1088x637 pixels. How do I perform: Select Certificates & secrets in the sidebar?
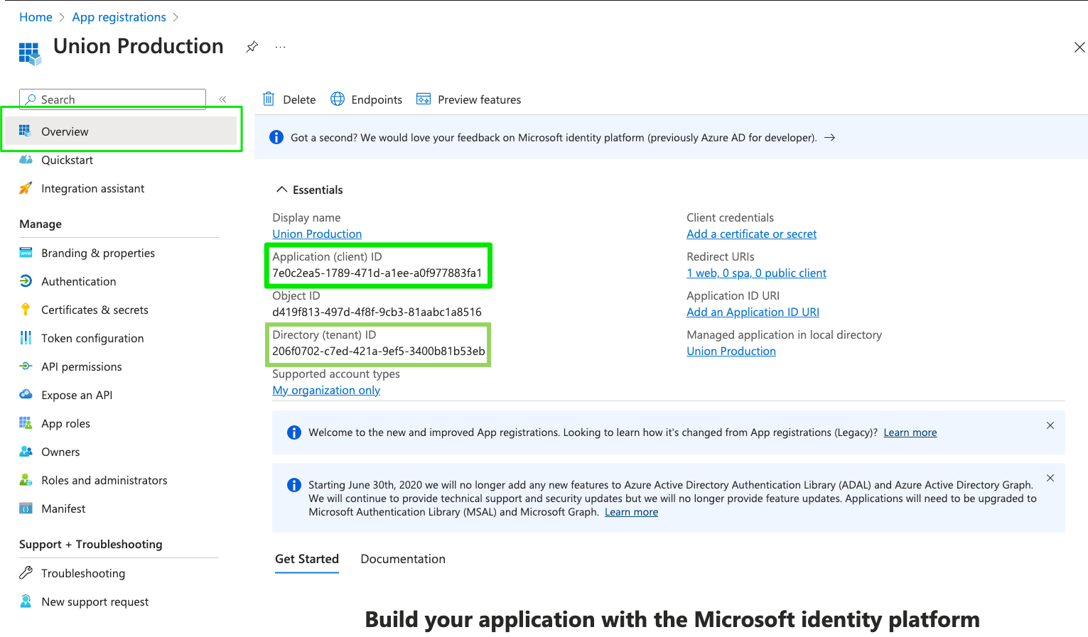[x=95, y=310]
